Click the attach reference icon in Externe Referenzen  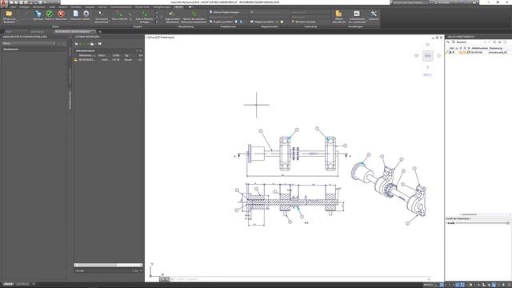point(77,44)
